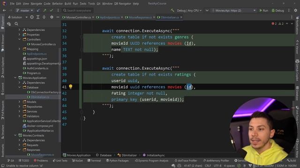Viewport: 300px width, 168px height.
Task: Click Expand All in Solution panel
Action: click(38, 17)
